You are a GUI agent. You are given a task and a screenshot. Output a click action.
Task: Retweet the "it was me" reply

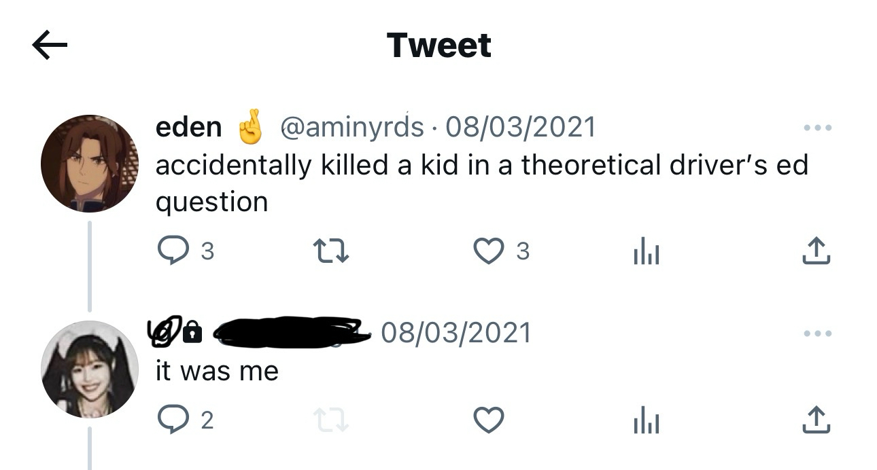point(331,421)
